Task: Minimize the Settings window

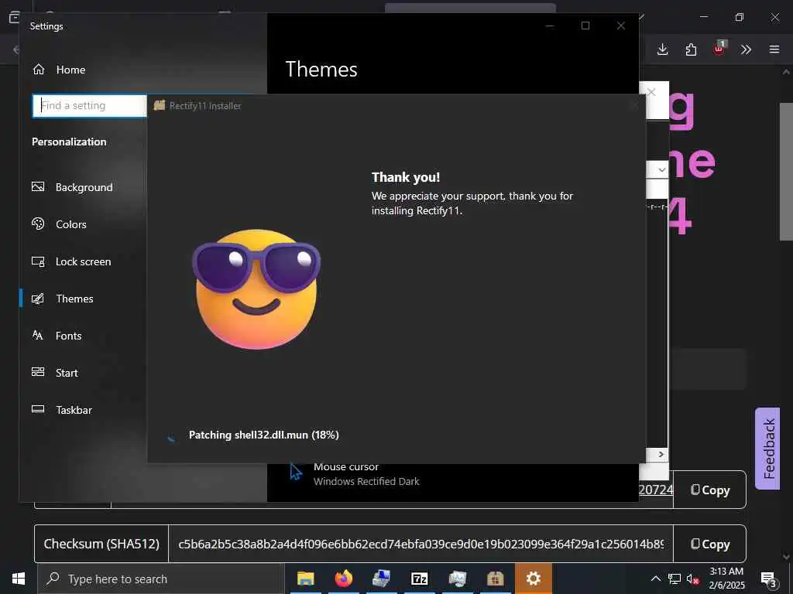Action: 550,26
